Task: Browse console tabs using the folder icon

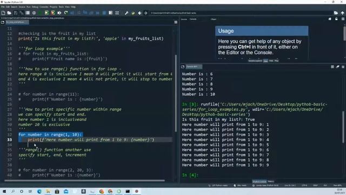Action: point(183,67)
